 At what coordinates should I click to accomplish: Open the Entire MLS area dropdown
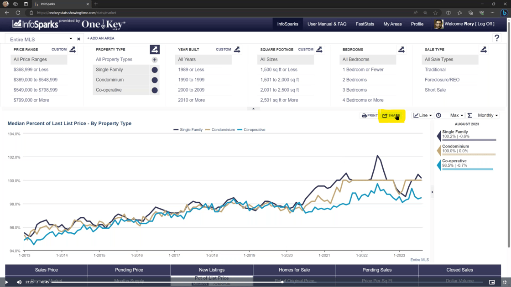pyautogui.click(x=71, y=39)
